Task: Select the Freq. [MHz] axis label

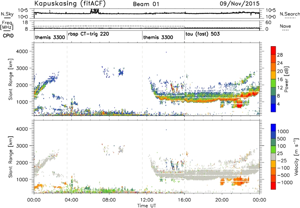Action: pyautogui.click(x=7, y=25)
